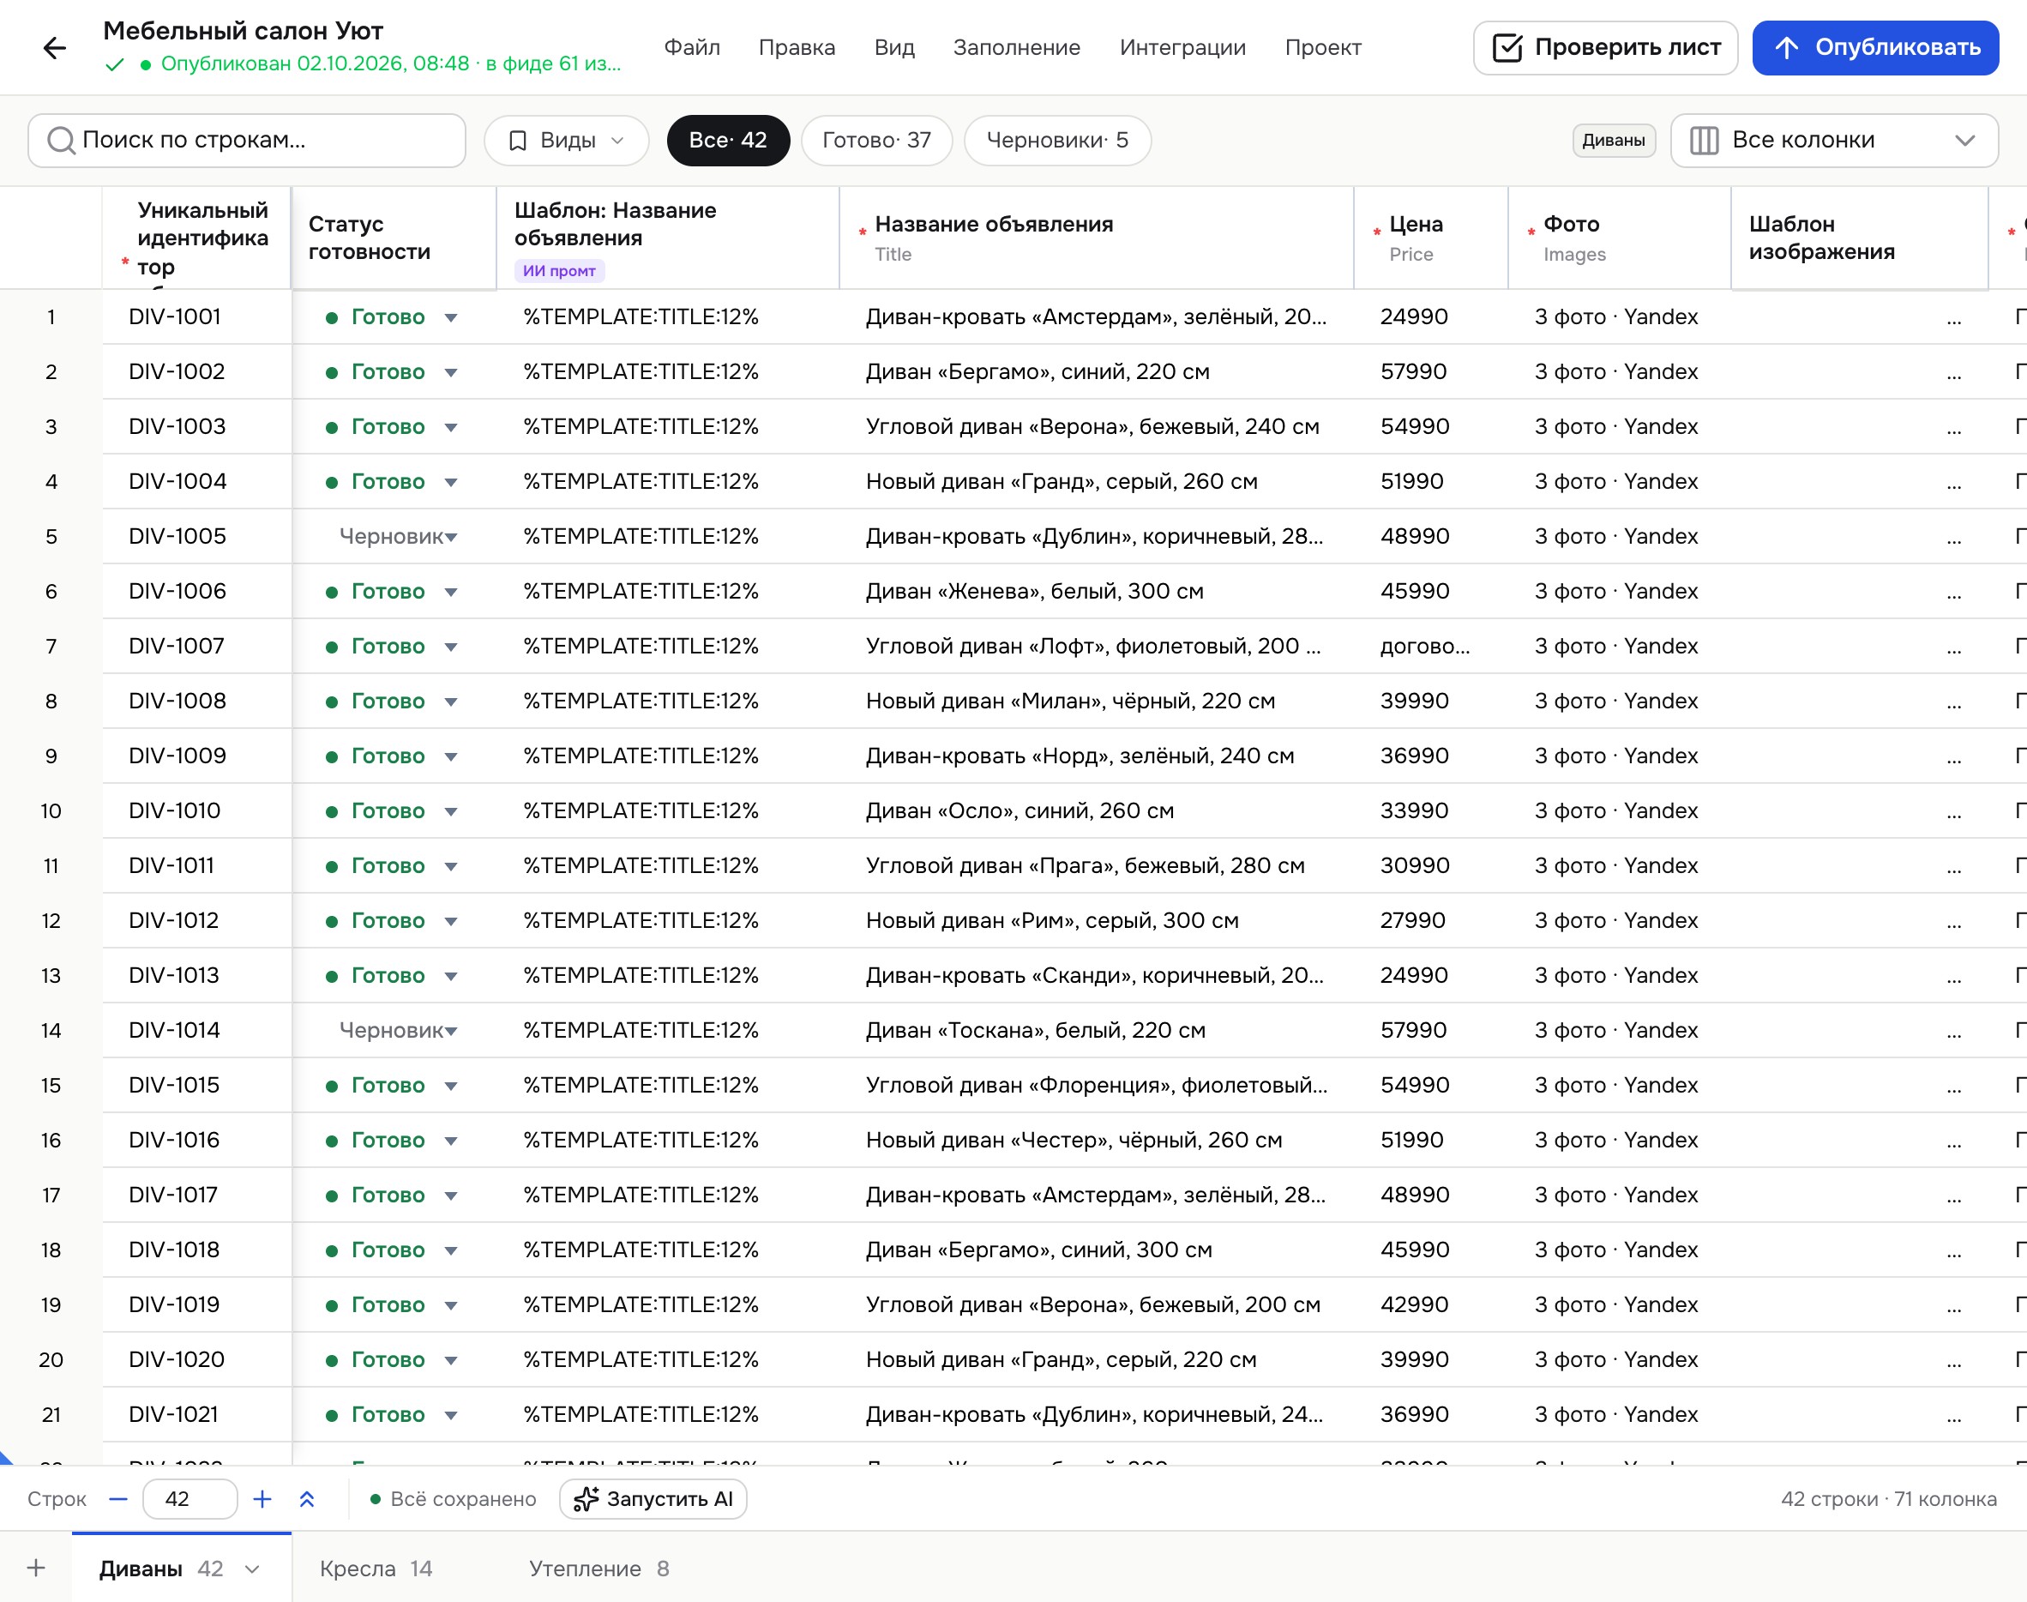Switch to the Утепление sheet tab
Viewport: 2027px width, 1602px height.
click(x=599, y=1569)
